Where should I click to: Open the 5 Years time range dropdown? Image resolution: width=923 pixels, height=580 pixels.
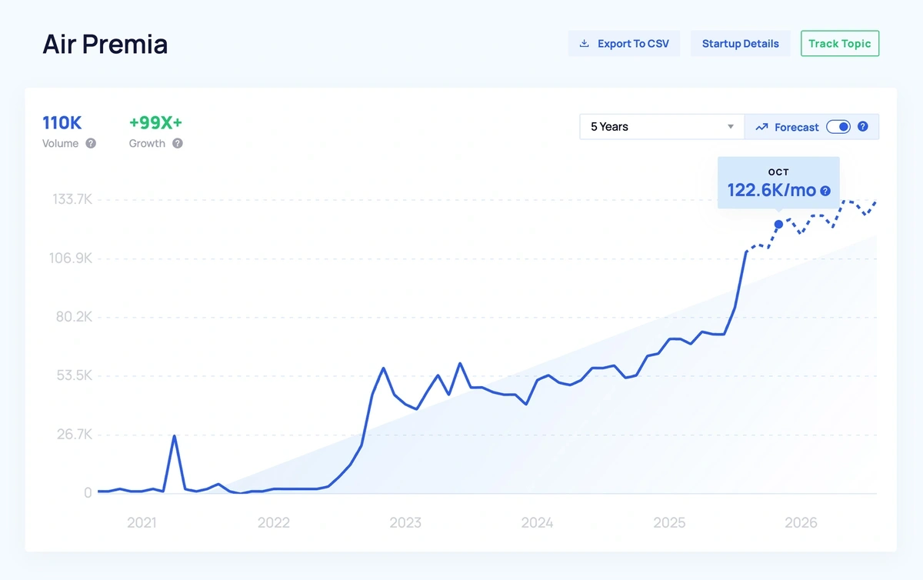[661, 126]
